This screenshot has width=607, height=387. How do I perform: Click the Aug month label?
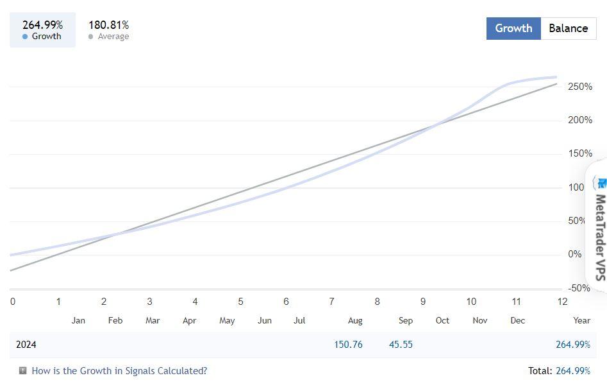coord(355,320)
